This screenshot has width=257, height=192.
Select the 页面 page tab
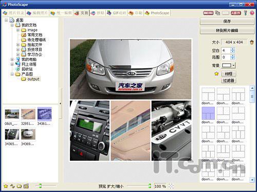[82, 13]
